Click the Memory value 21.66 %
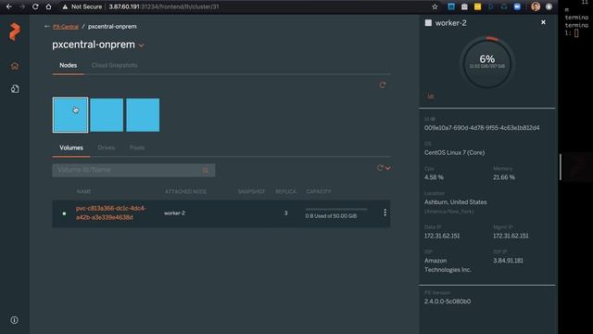Viewport: 593px width, 334px height. coord(504,177)
